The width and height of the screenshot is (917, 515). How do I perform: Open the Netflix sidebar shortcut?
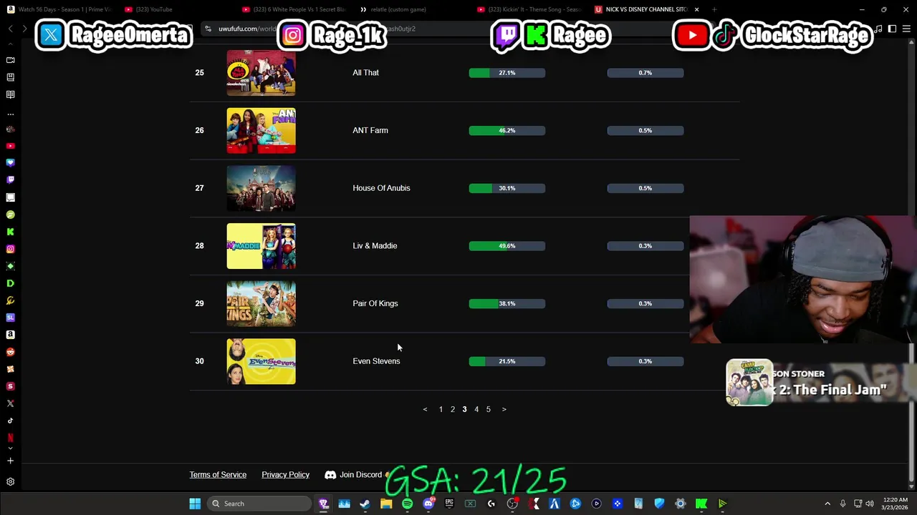(10, 438)
